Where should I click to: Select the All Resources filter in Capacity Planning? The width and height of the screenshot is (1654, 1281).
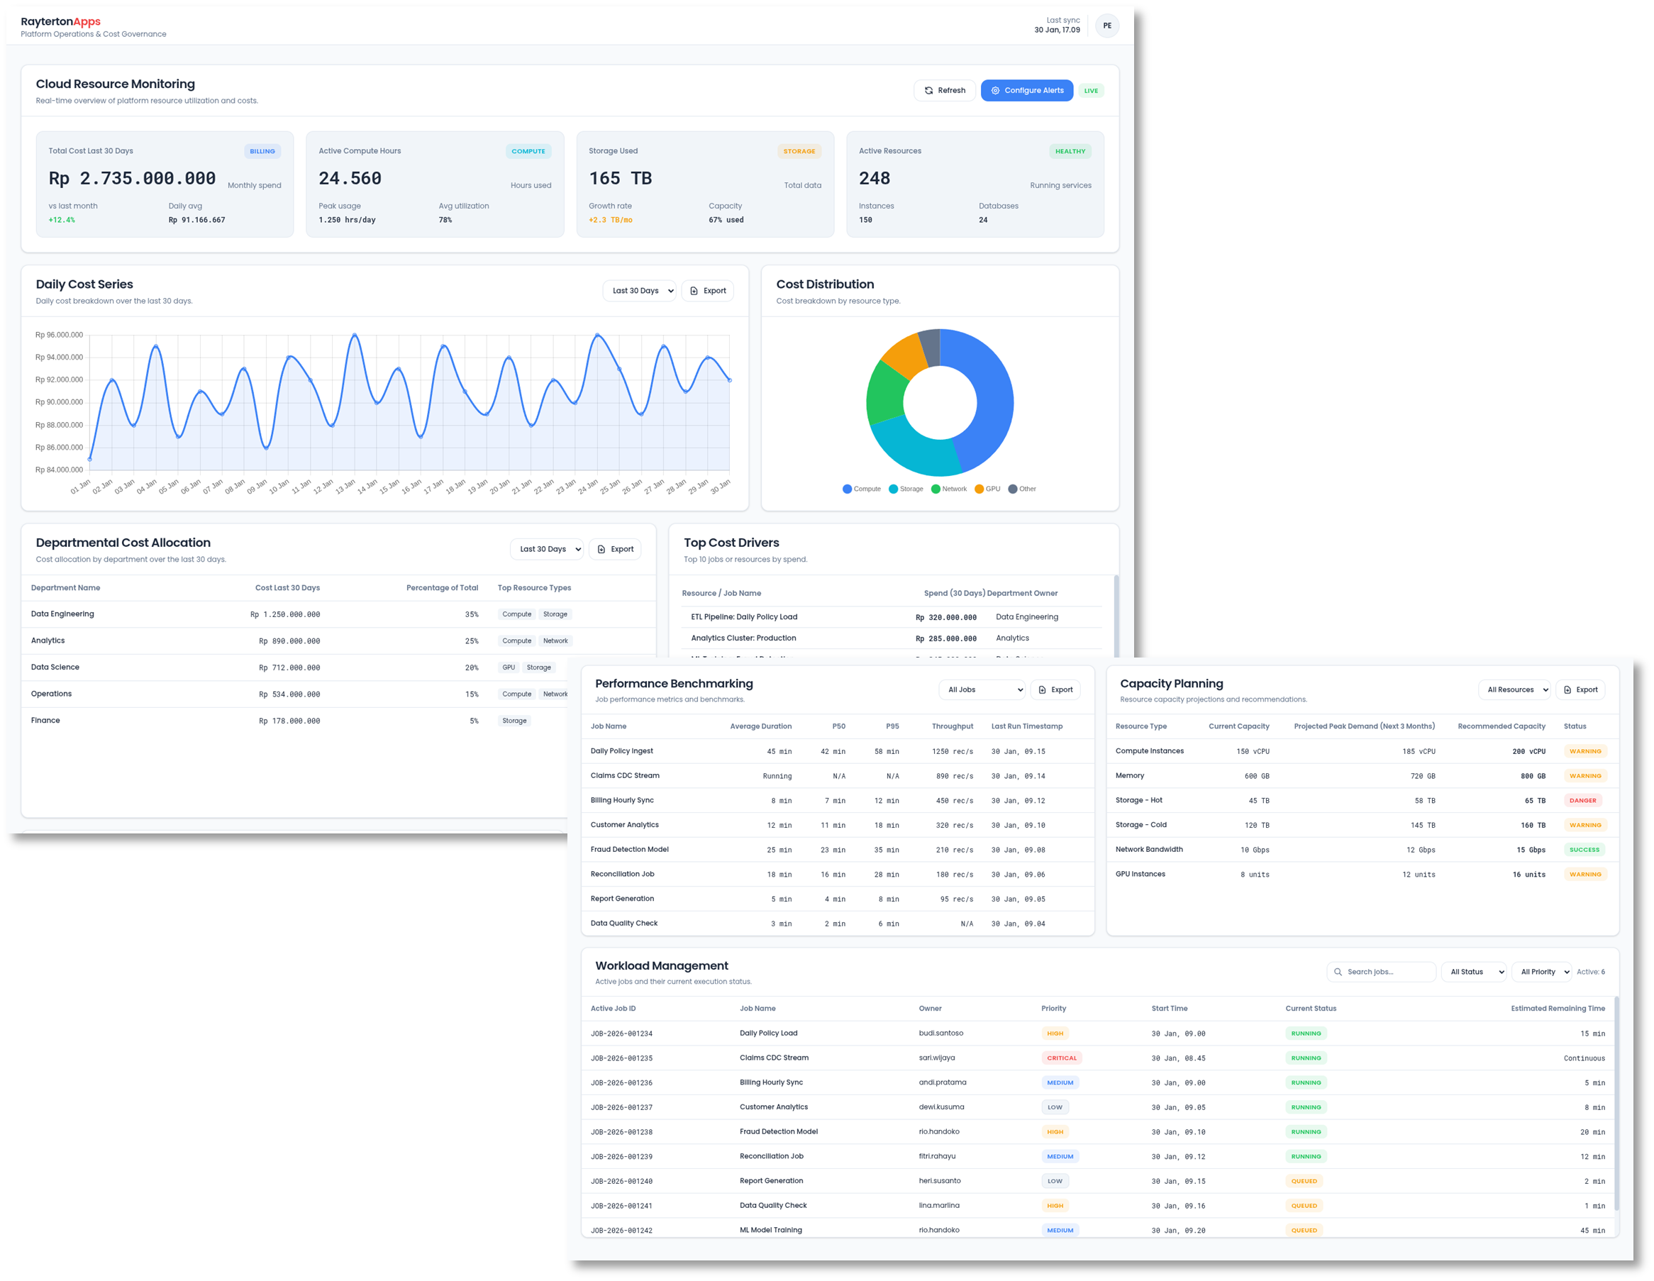tap(1514, 689)
